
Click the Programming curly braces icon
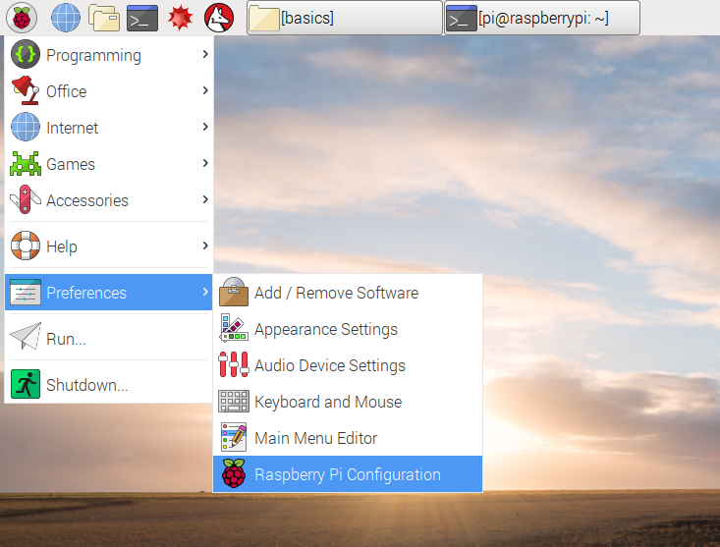coord(26,55)
